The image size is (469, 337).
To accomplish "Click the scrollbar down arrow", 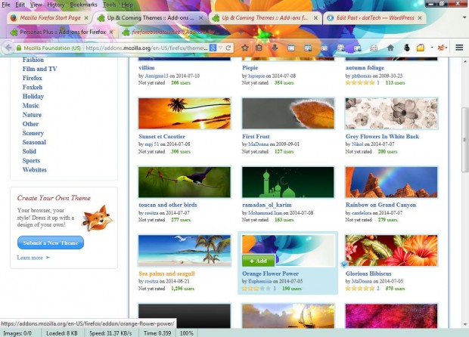I will (464, 324).
